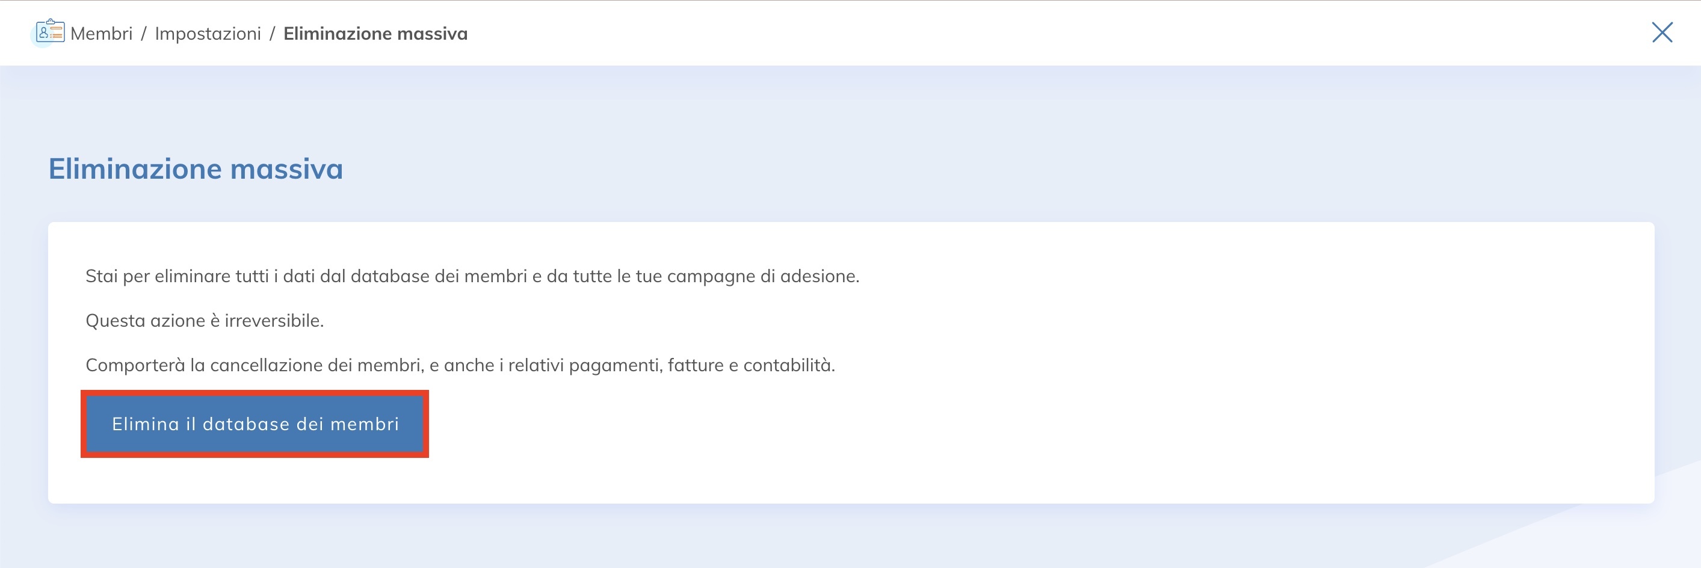Click Impostazioni in the navigation path
The image size is (1701, 568).
click(208, 33)
